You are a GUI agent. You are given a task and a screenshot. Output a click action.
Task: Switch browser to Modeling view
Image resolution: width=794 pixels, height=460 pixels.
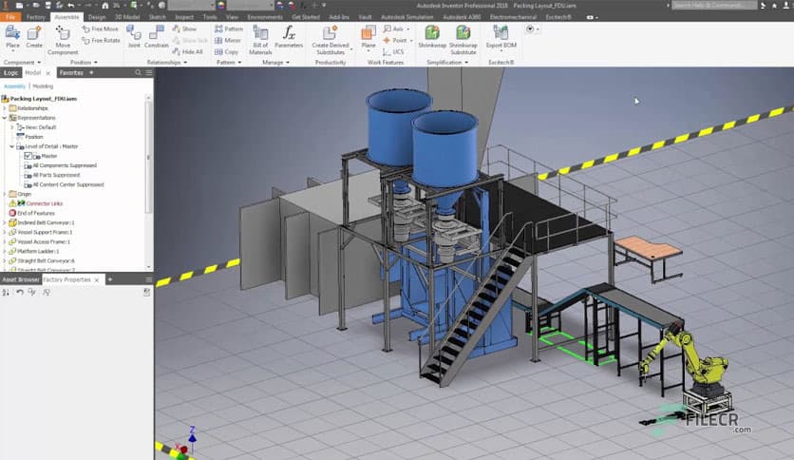pos(43,86)
